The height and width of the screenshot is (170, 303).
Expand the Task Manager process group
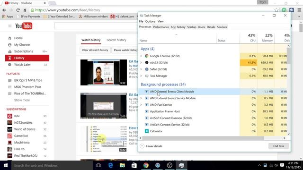click(141, 76)
